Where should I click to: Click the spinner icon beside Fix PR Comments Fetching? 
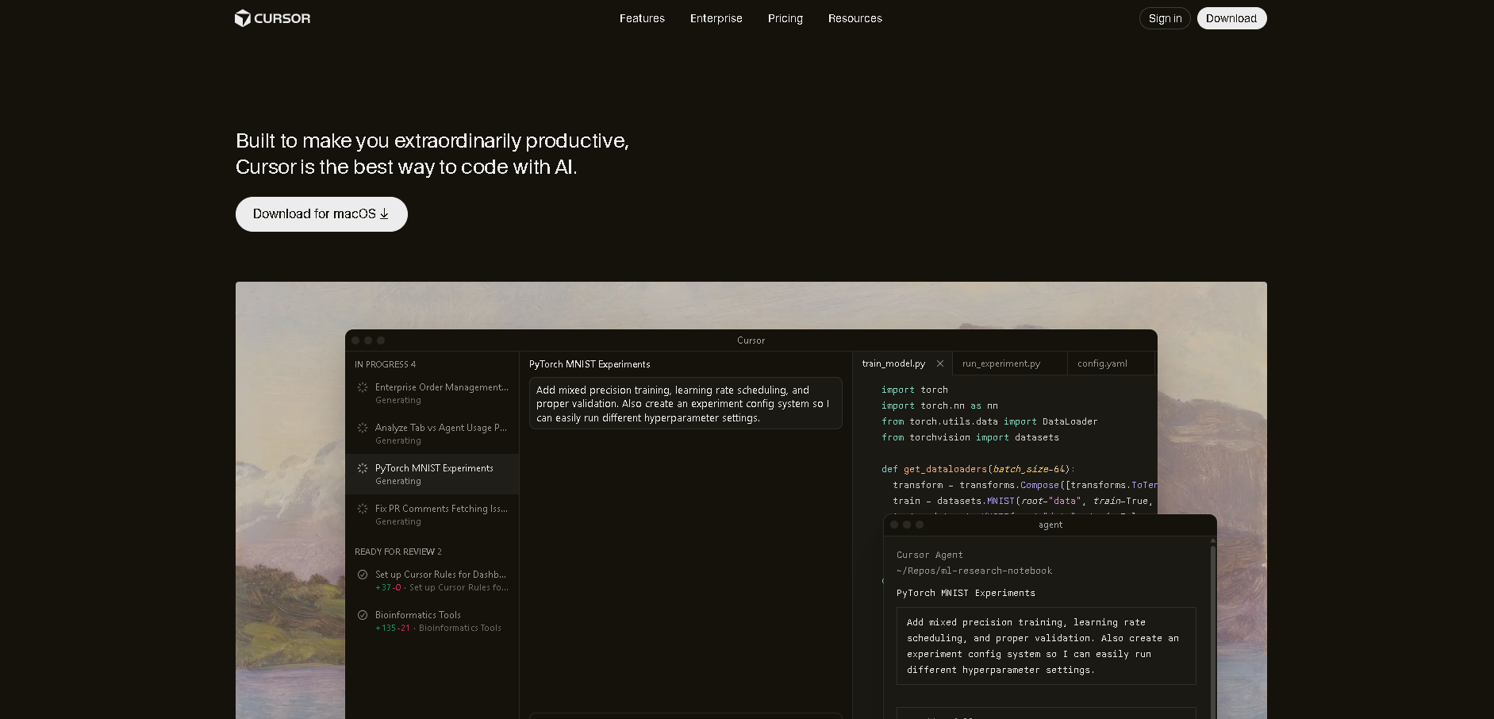[x=363, y=509]
